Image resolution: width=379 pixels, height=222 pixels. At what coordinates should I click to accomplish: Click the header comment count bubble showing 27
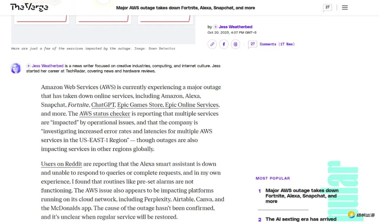point(327,7)
